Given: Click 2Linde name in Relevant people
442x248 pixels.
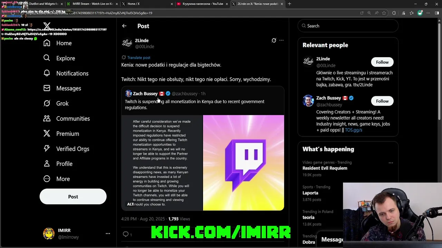Looking at the screenshot, I should pyautogui.click(x=323, y=59).
